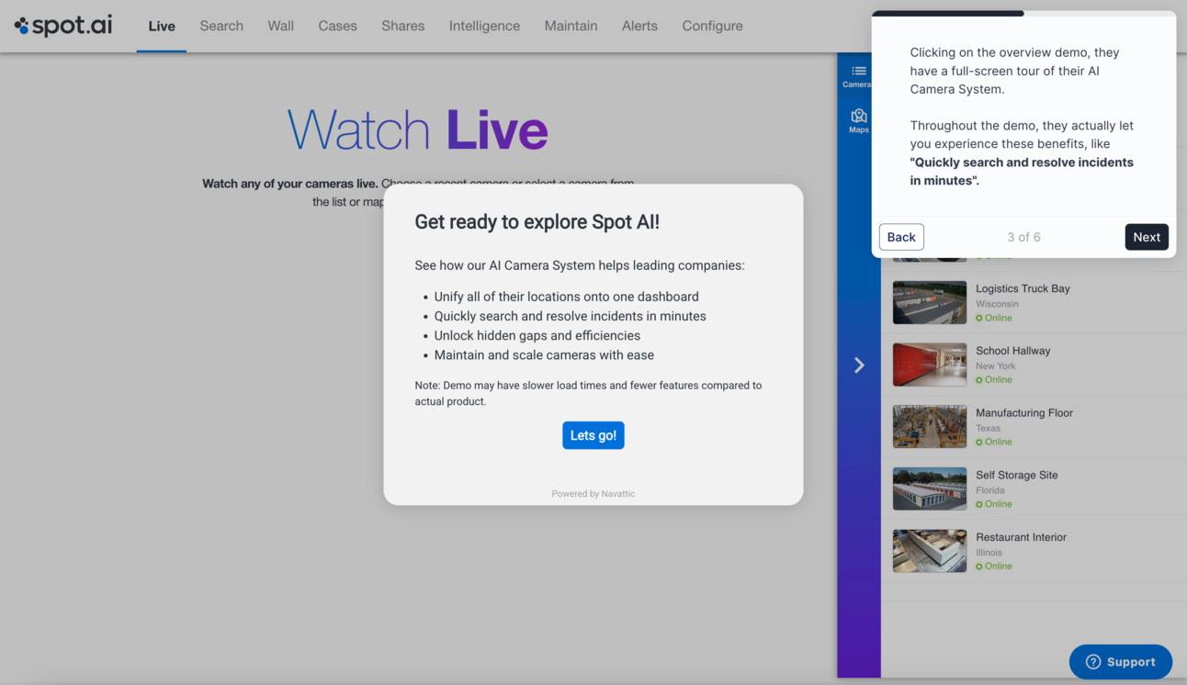Screen dimensions: 1187x685
Task: Click the 3 of 6 step counter
Action: 1023,237
